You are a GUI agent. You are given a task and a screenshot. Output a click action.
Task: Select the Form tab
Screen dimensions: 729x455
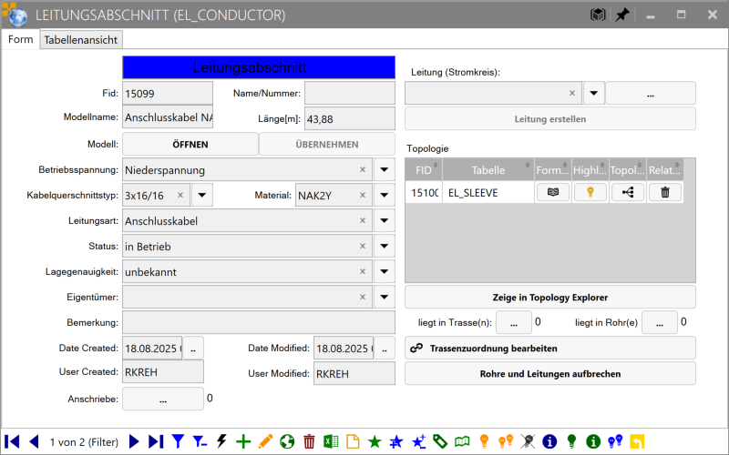(20, 39)
